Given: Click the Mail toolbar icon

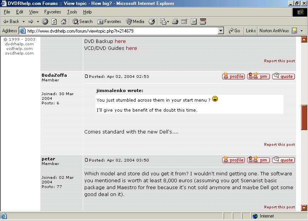Looking at the screenshot, I should coord(163,21).
